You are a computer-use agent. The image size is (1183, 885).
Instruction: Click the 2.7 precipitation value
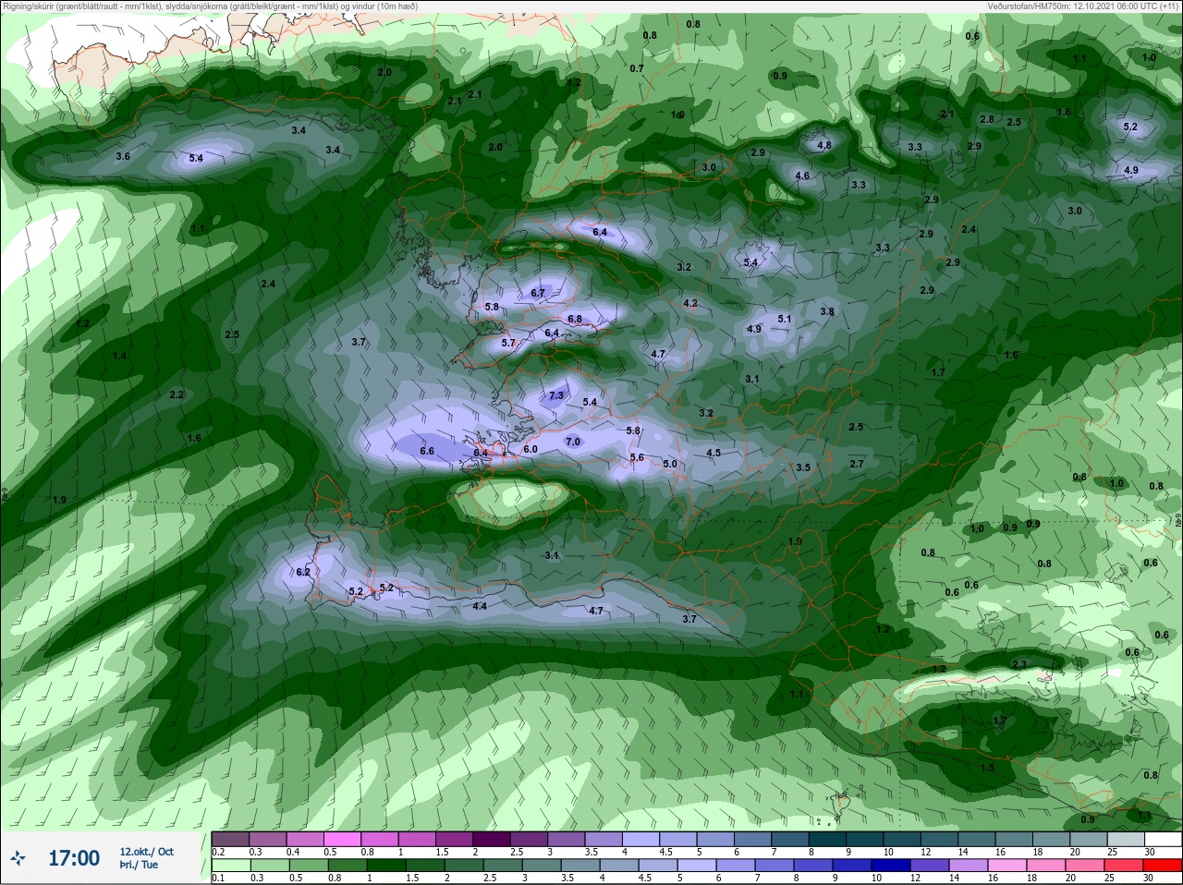tap(857, 464)
